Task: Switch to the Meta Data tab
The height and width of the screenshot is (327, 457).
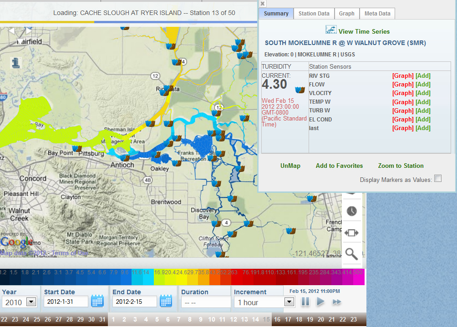Action: coord(377,13)
